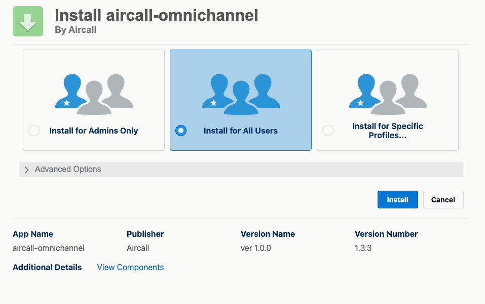Viewport: 485px width, 304px height.
Task: Click the 'By Aircall' subtitle text
Action: pyautogui.click(x=76, y=30)
